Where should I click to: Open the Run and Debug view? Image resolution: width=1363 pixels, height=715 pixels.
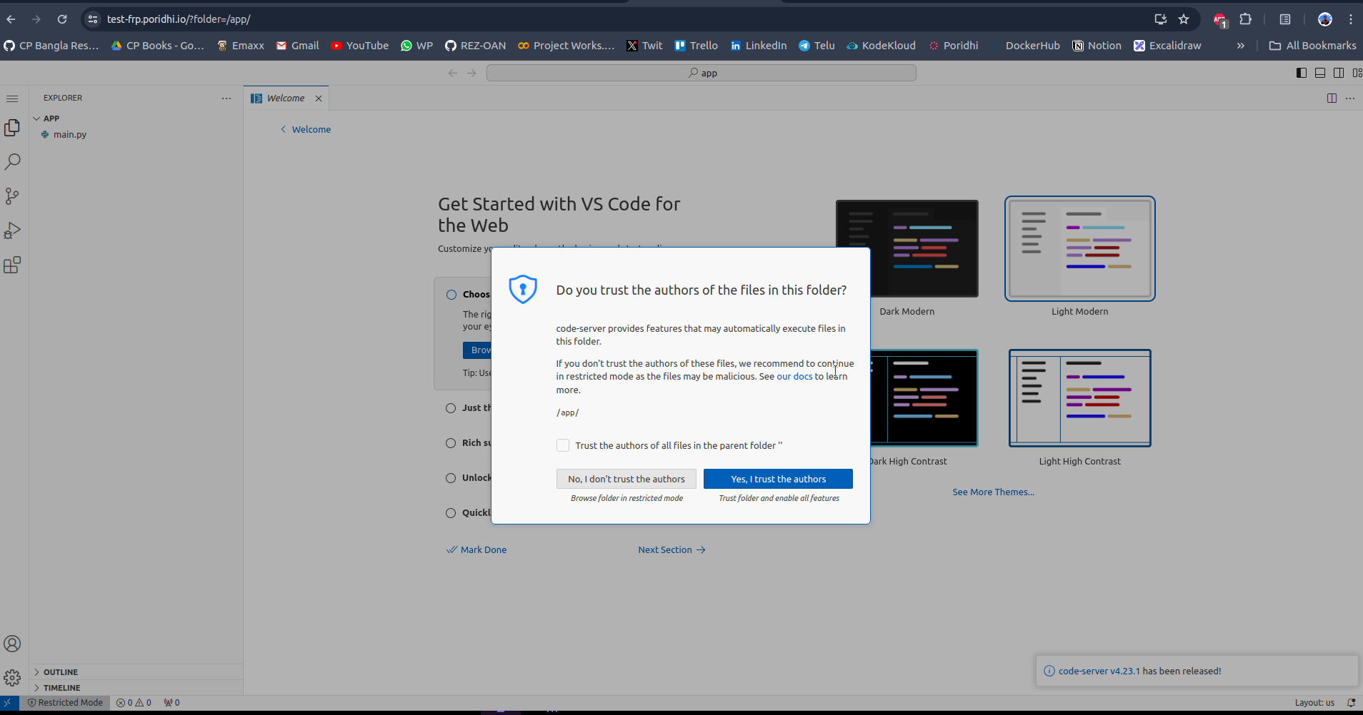point(12,231)
